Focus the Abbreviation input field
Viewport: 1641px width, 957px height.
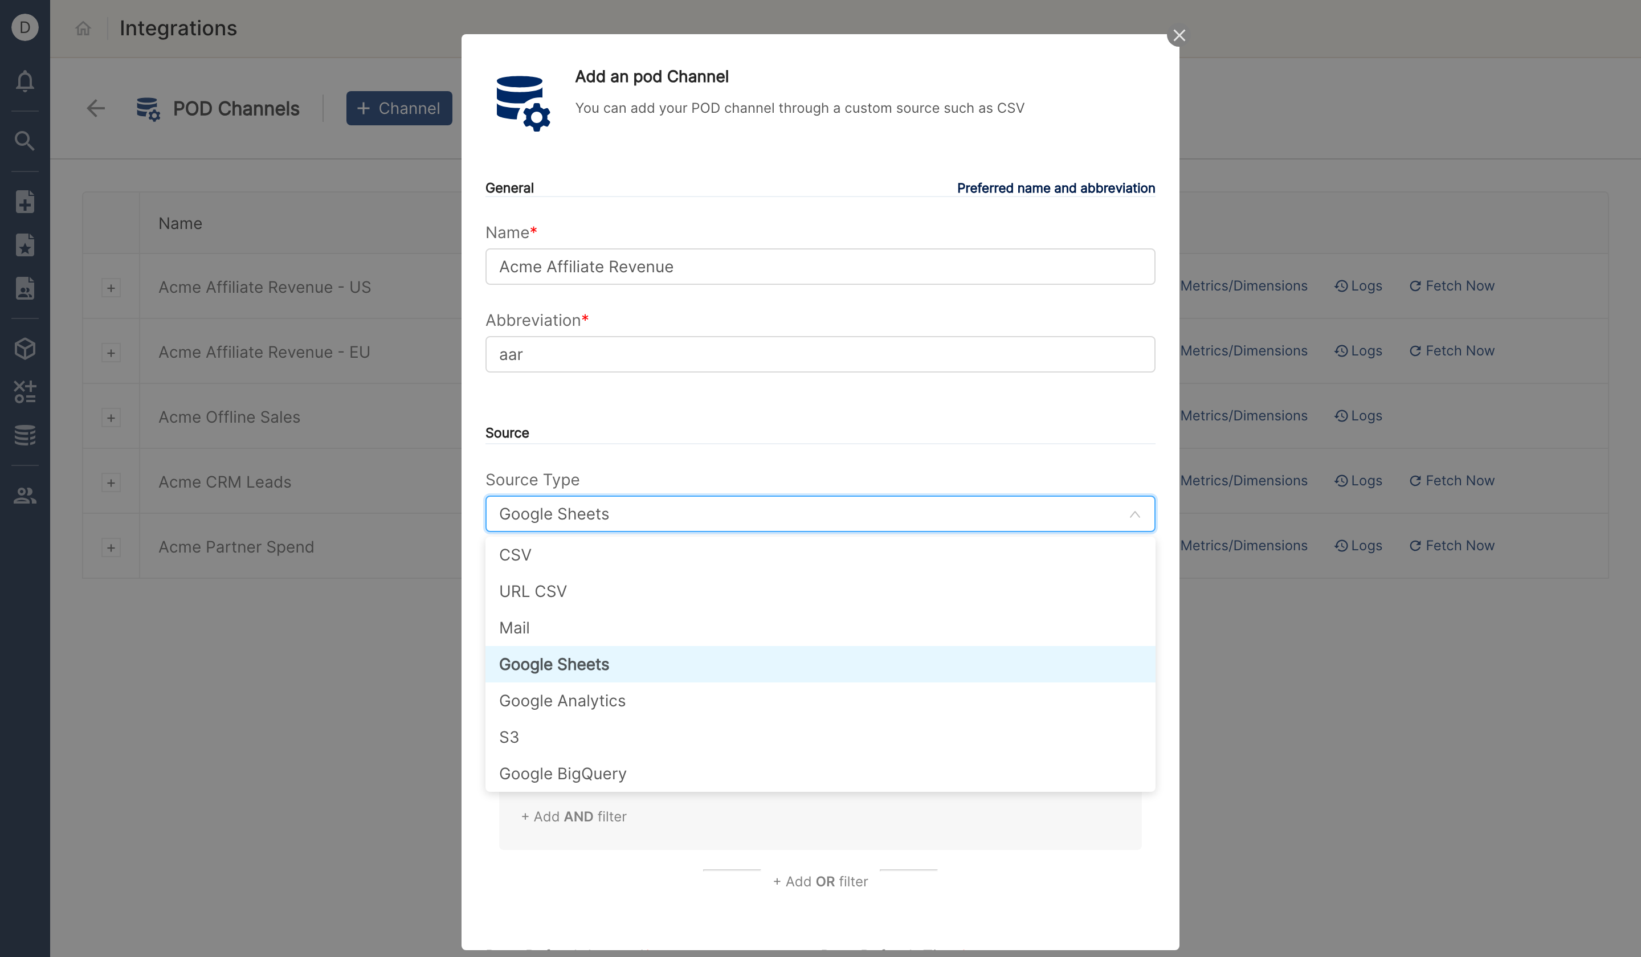[x=820, y=354]
